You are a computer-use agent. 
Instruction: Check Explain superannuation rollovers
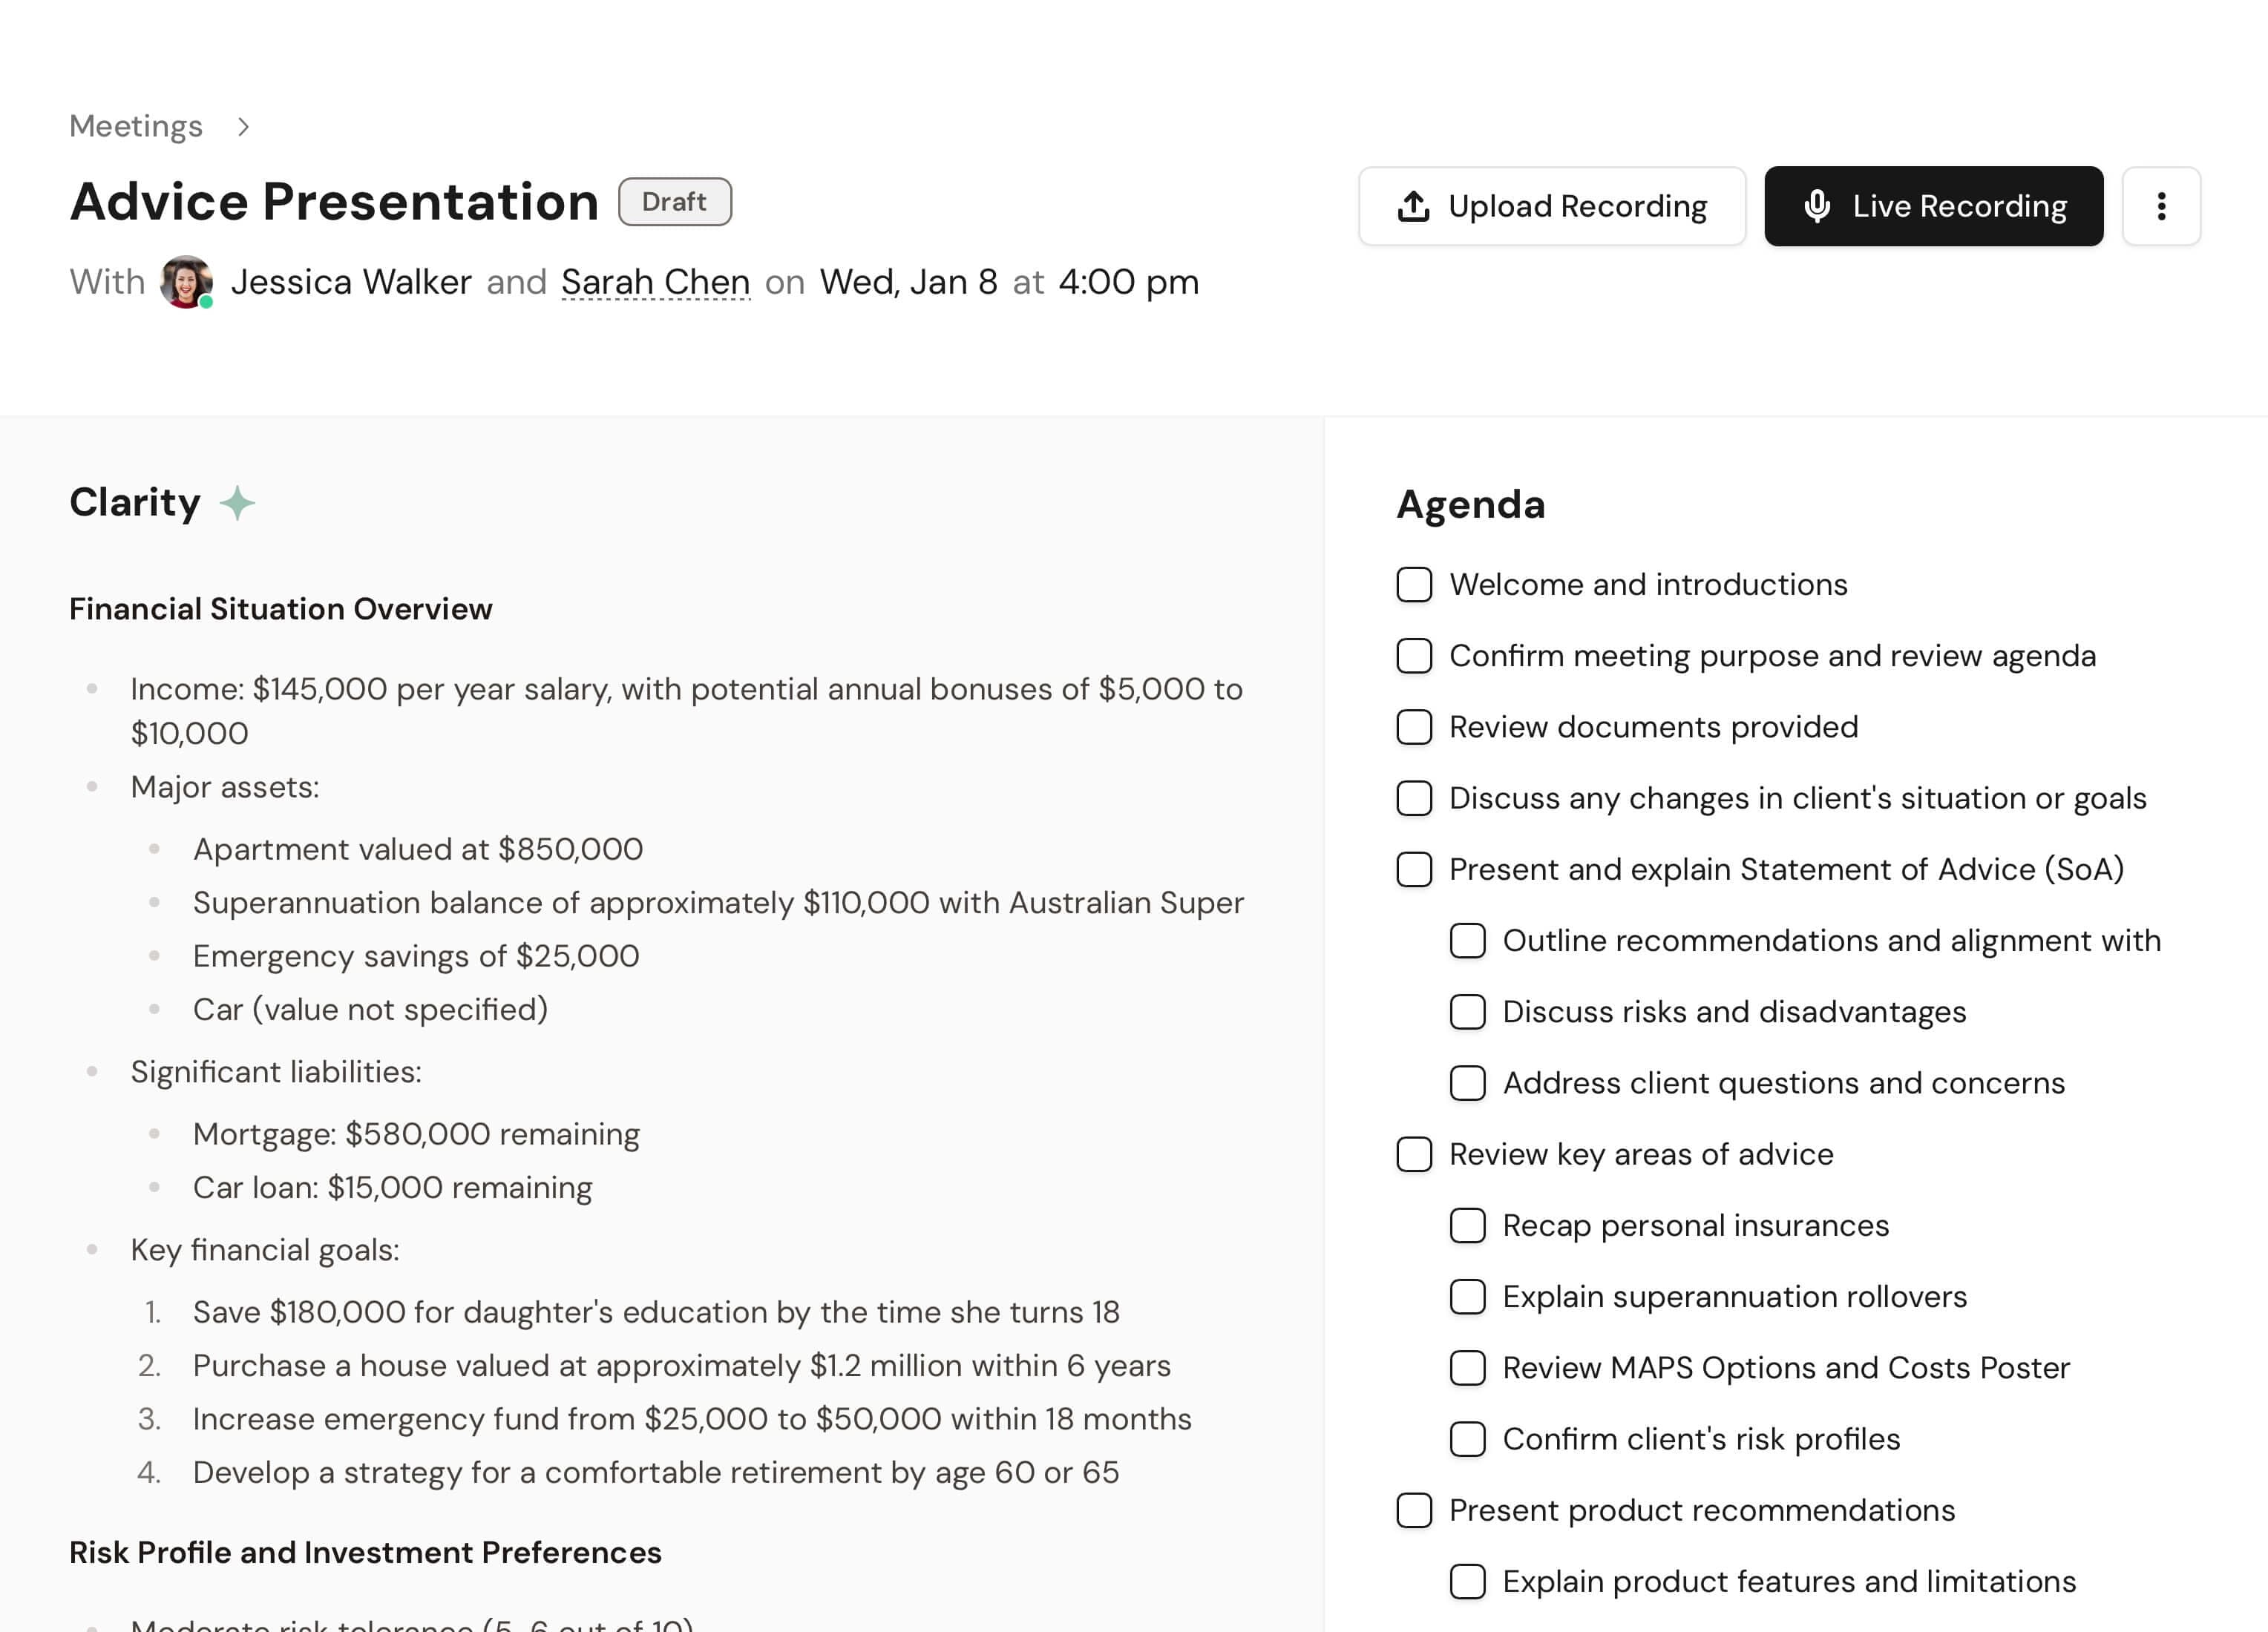pos(1467,1297)
